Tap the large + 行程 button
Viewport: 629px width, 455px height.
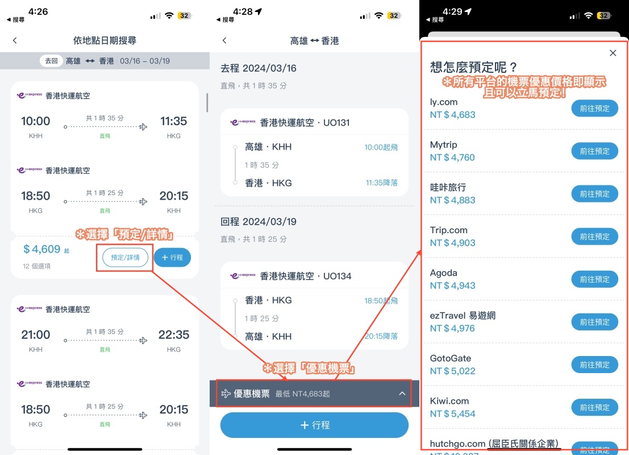[x=314, y=425]
